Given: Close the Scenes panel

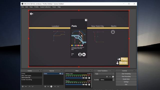Looking at the screenshot, I should (x=41, y=71).
